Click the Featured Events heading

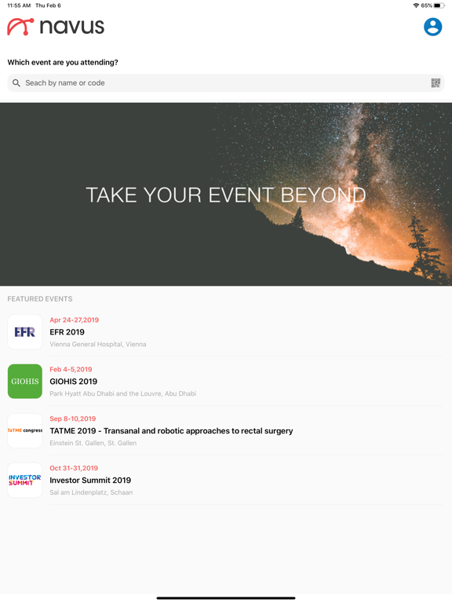(40, 299)
